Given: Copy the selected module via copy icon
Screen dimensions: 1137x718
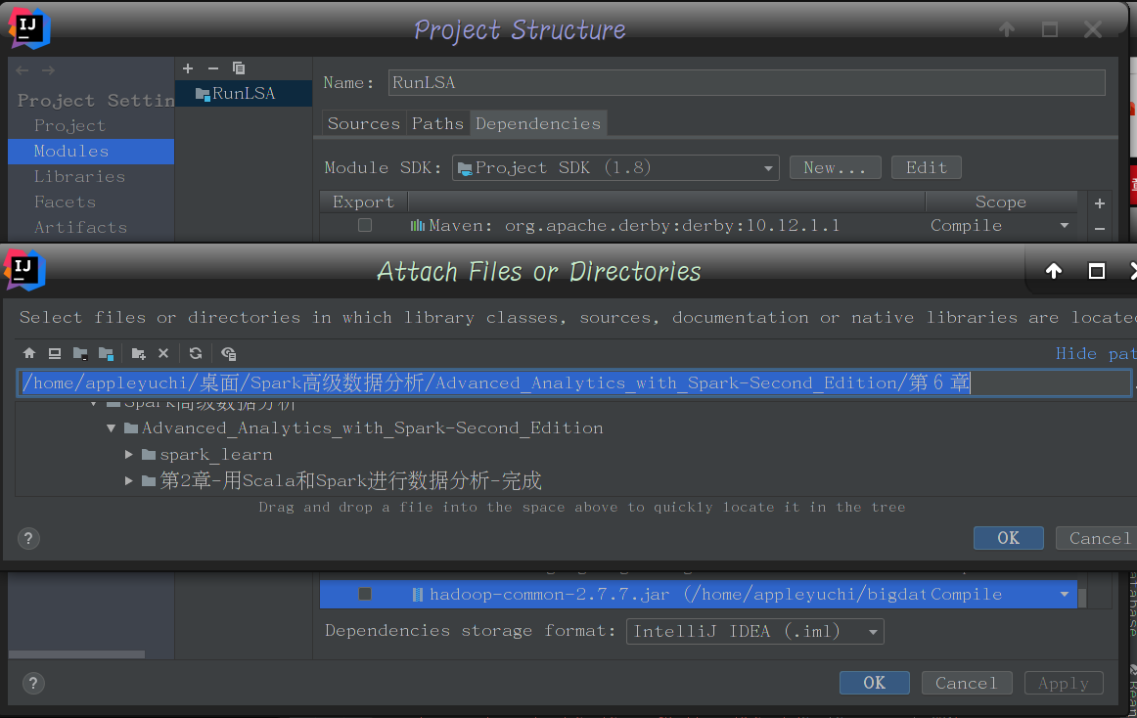Looking at the screenshot, I should (238, 68).
